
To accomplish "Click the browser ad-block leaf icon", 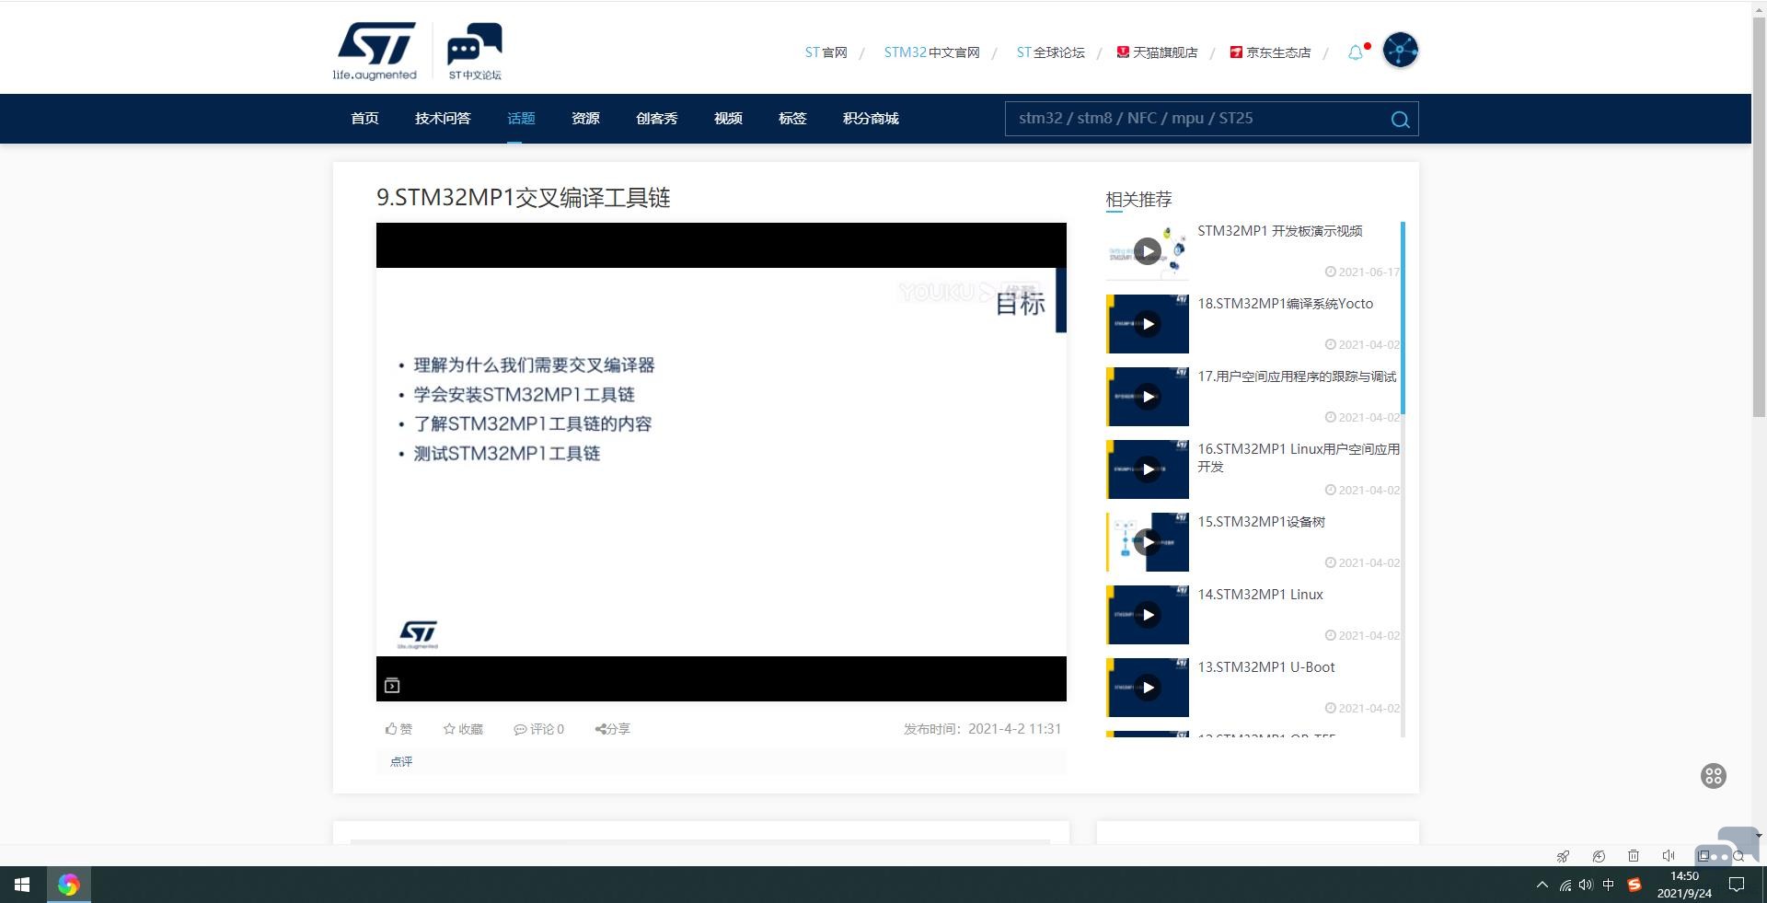I will coord(1599,856).
